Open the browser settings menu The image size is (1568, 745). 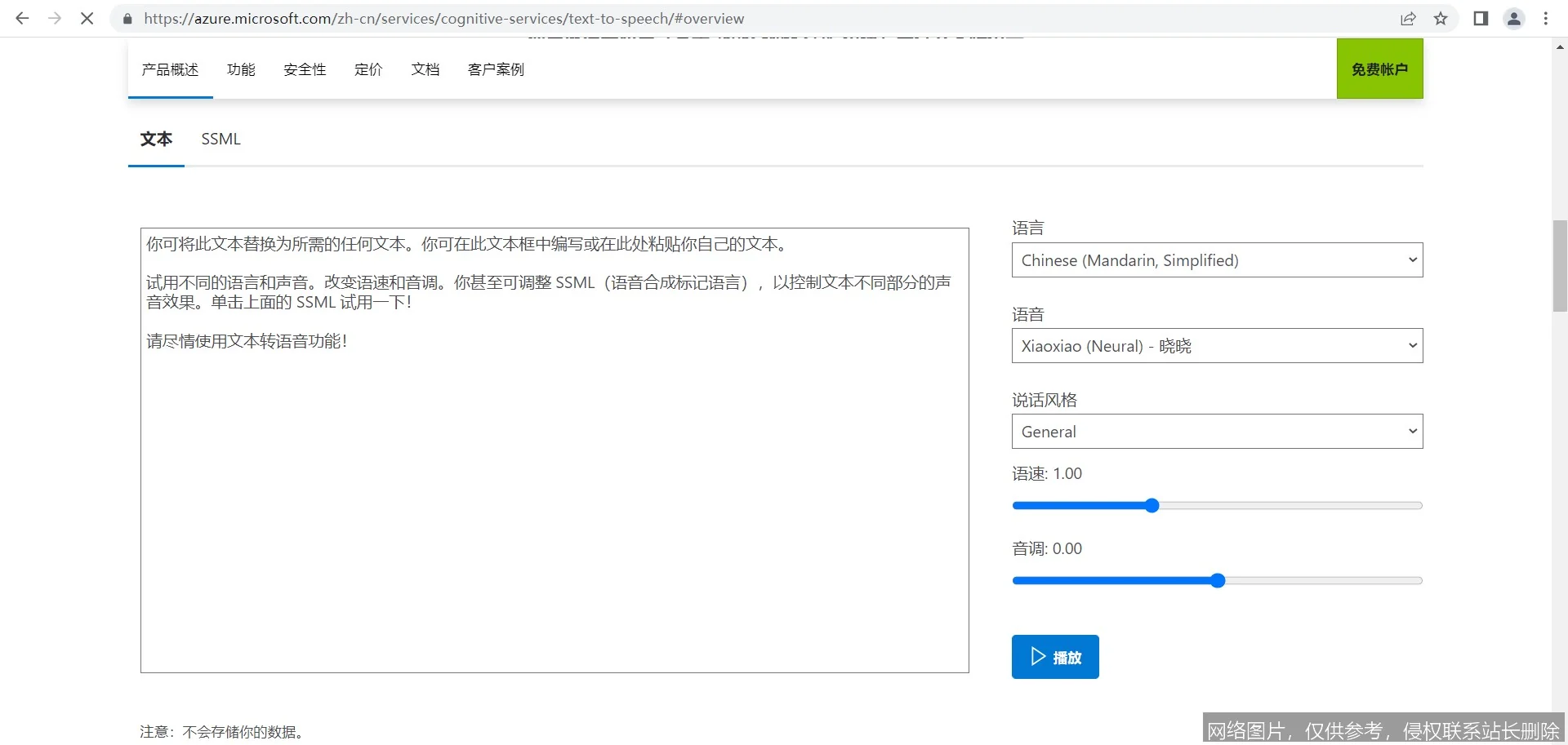pos(1546,18)
